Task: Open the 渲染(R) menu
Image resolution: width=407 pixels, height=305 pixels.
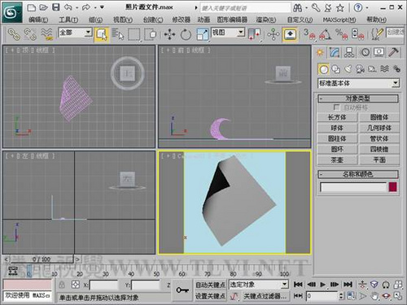Action: coord(266,20)
